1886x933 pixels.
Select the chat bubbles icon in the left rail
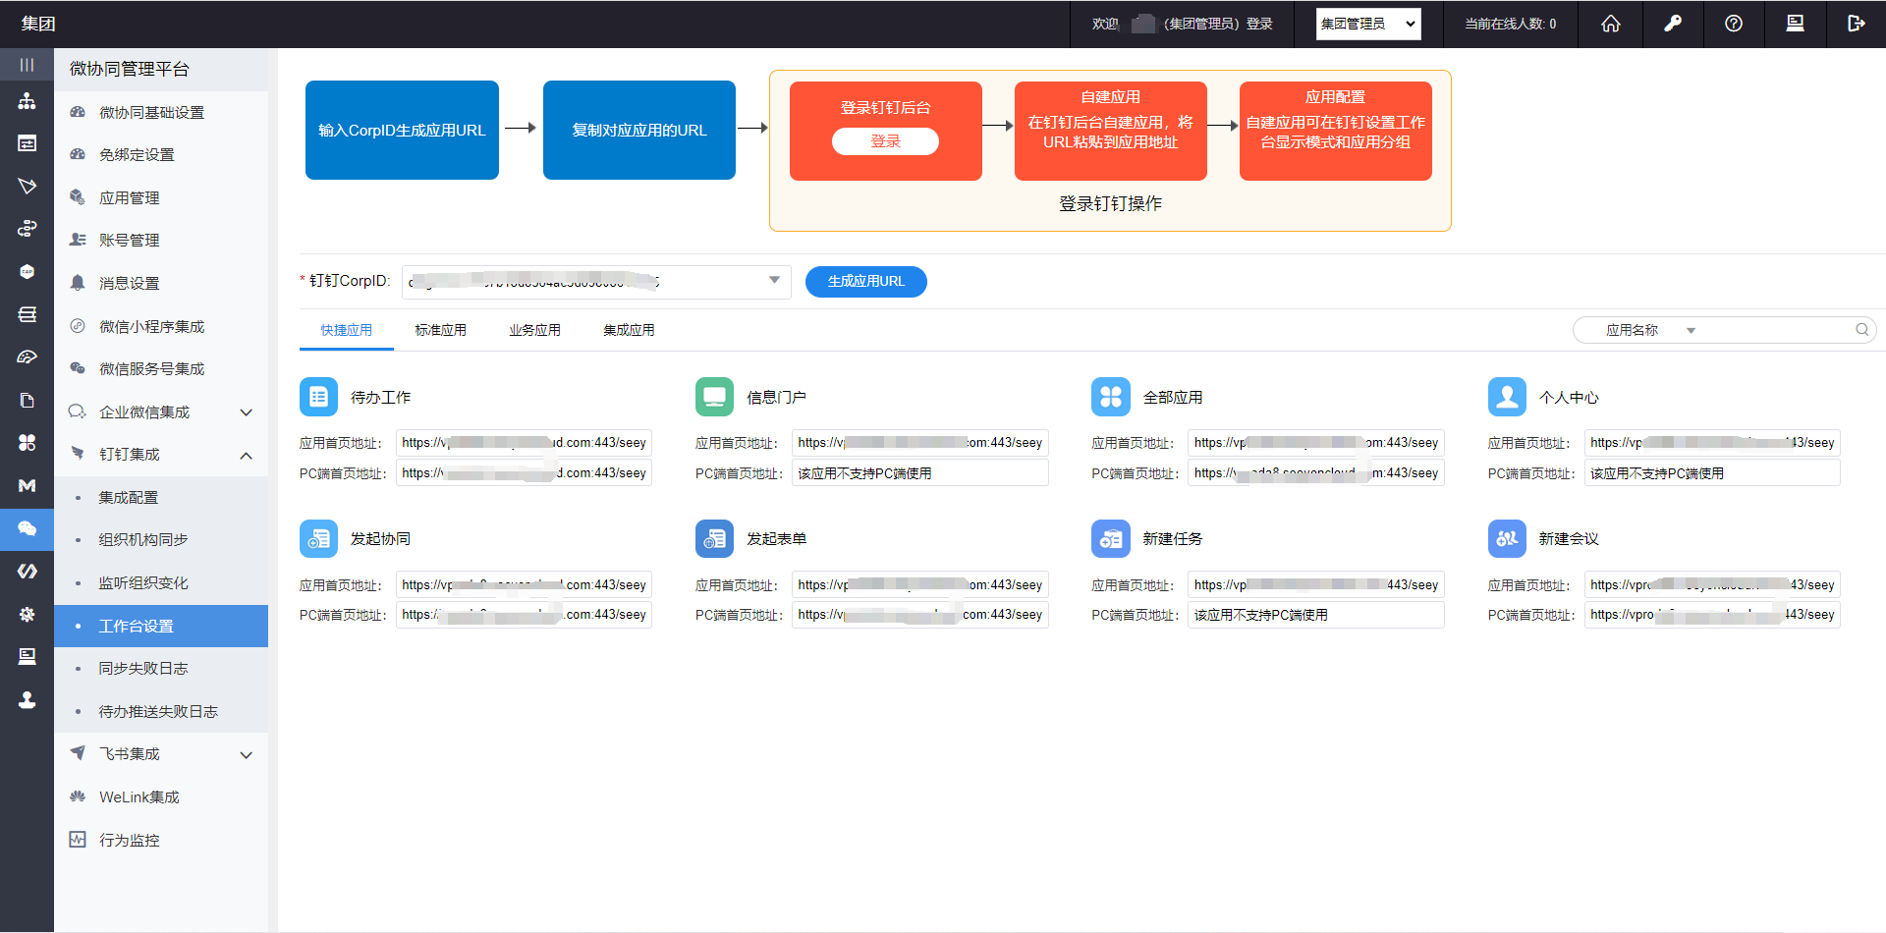tap(27, 528)
